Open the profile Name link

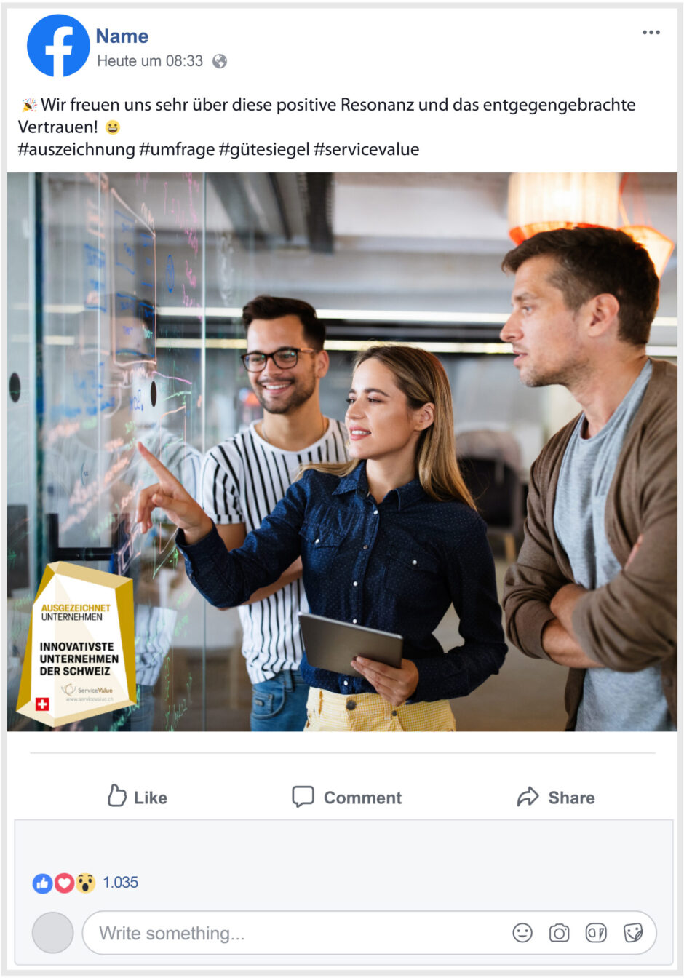pos(122,36)
